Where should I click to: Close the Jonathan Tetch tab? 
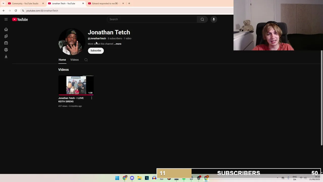tap(83, 4)
